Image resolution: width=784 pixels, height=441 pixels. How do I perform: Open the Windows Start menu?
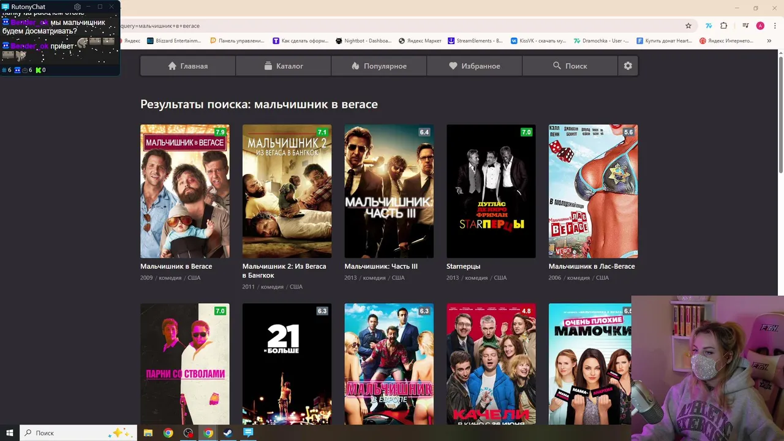pos(10,433)
